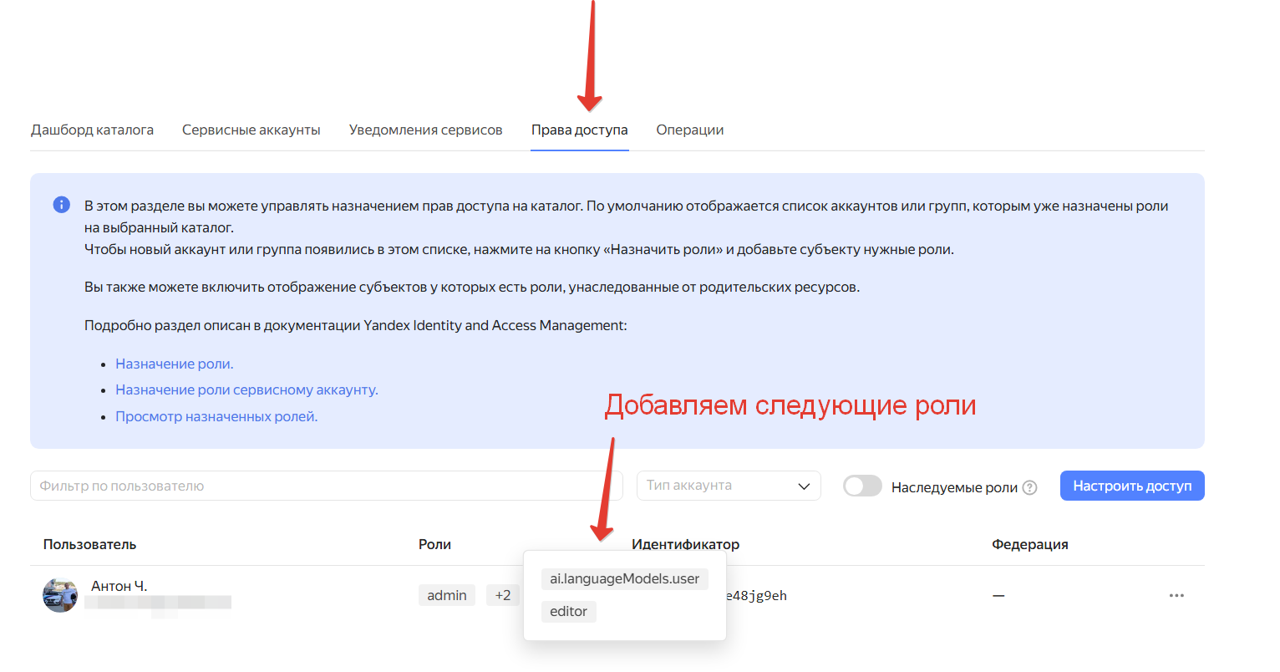This screenshot has height=672, width=1280.
Task: Click the help icon next to Наследуемые роли
Action: 1030,487
